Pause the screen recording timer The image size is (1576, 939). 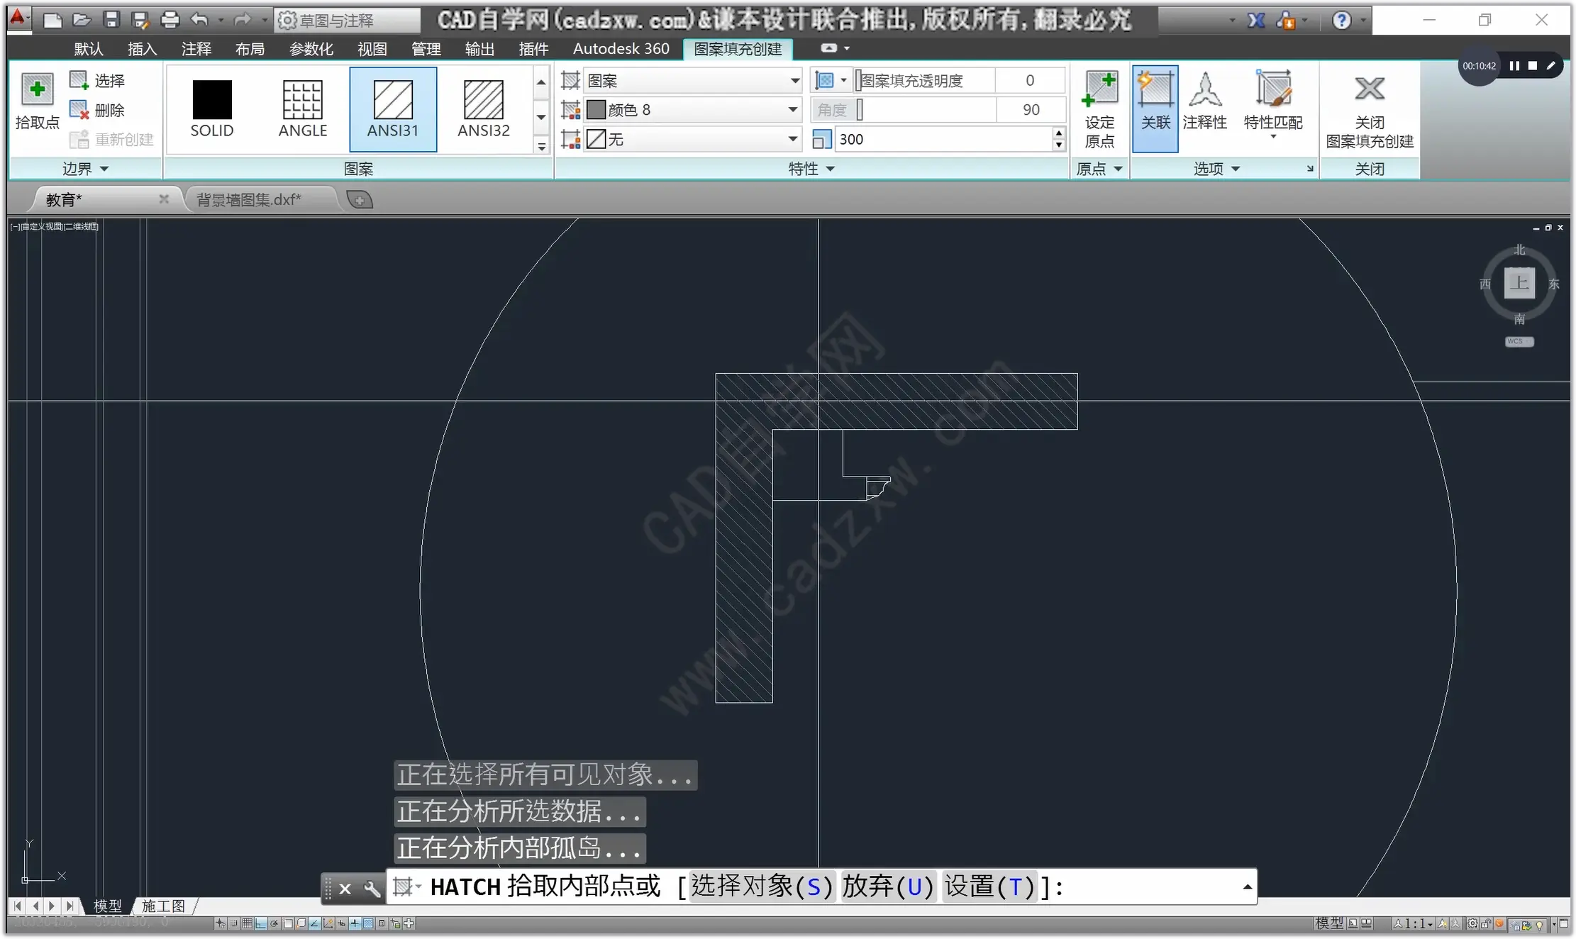coord(1514,66)
